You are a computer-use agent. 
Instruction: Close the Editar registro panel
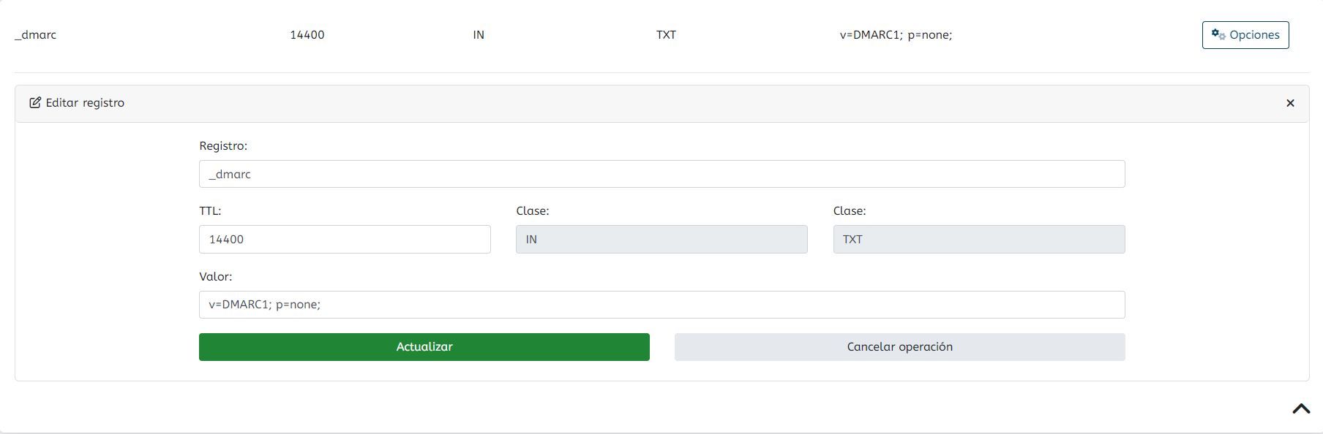1290,103
